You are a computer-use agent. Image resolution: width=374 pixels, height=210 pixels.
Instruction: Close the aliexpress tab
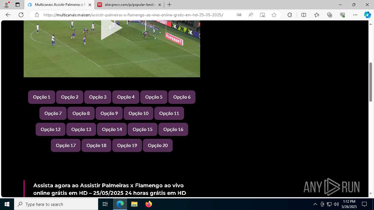(160, 5)
